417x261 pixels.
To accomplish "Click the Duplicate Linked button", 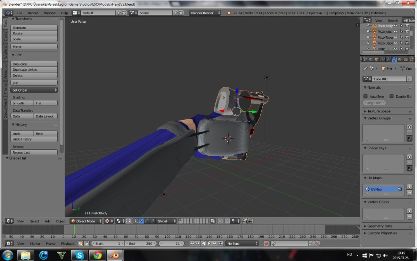I will [34, 70].
